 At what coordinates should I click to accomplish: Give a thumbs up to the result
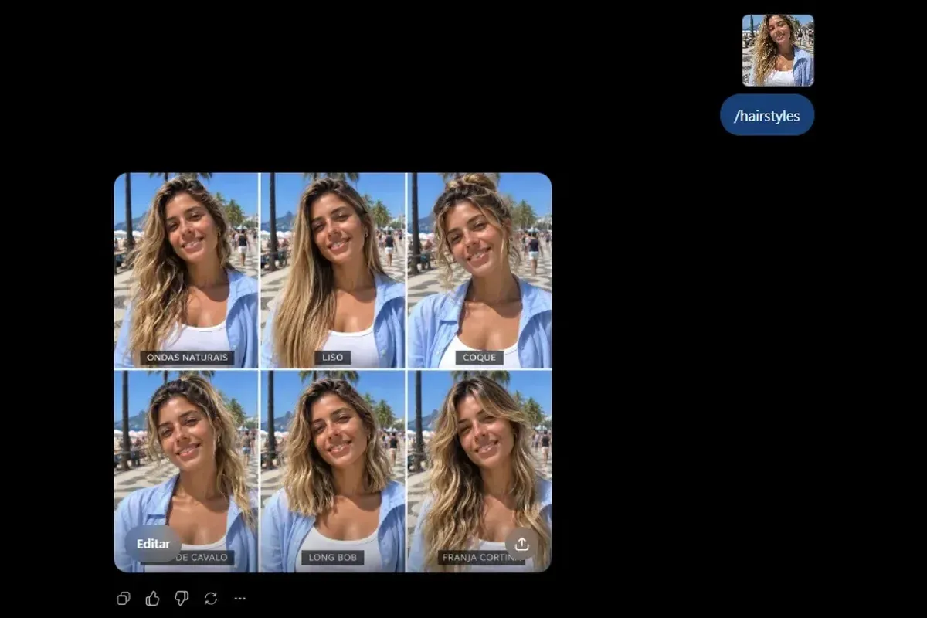tap(152, 598)
